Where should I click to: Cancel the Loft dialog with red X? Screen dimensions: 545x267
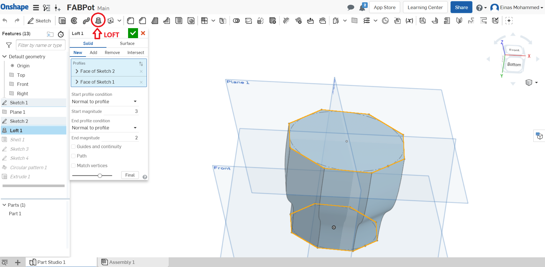143,33
